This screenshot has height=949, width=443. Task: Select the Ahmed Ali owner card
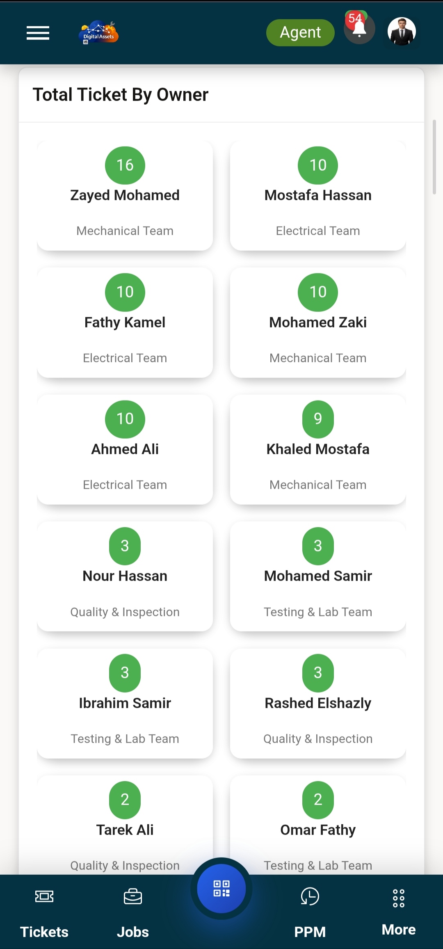coord(125,450)
